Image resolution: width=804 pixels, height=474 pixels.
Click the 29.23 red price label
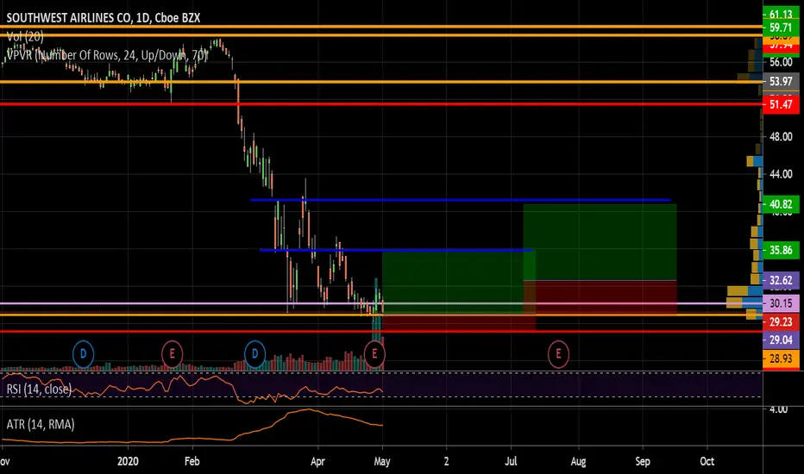[x=781, y=321]
